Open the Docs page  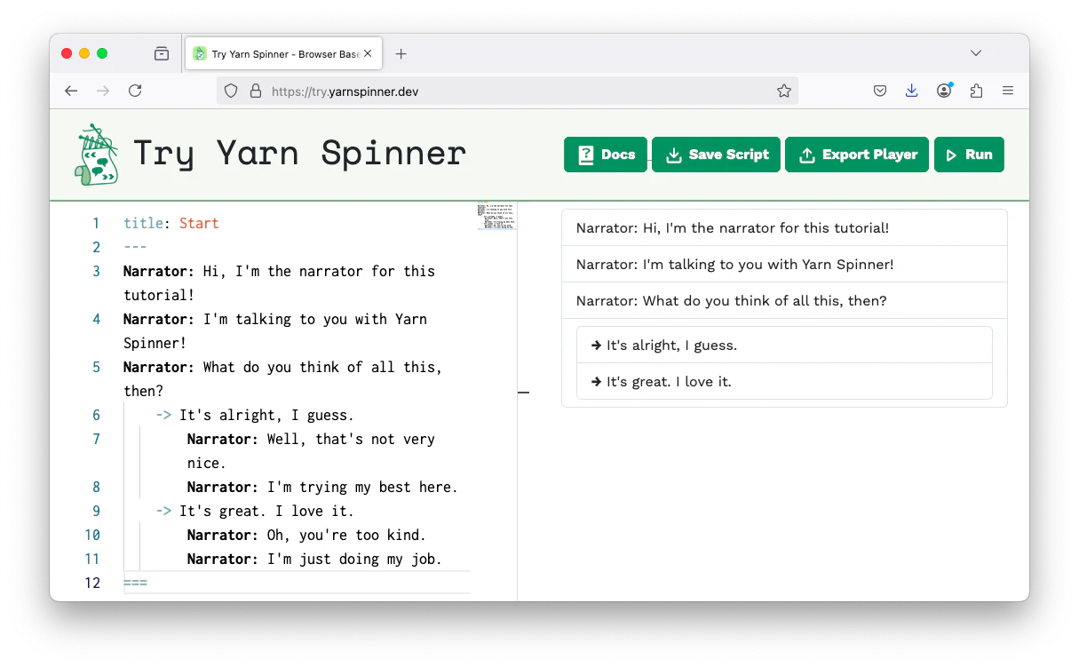(606, 155)
